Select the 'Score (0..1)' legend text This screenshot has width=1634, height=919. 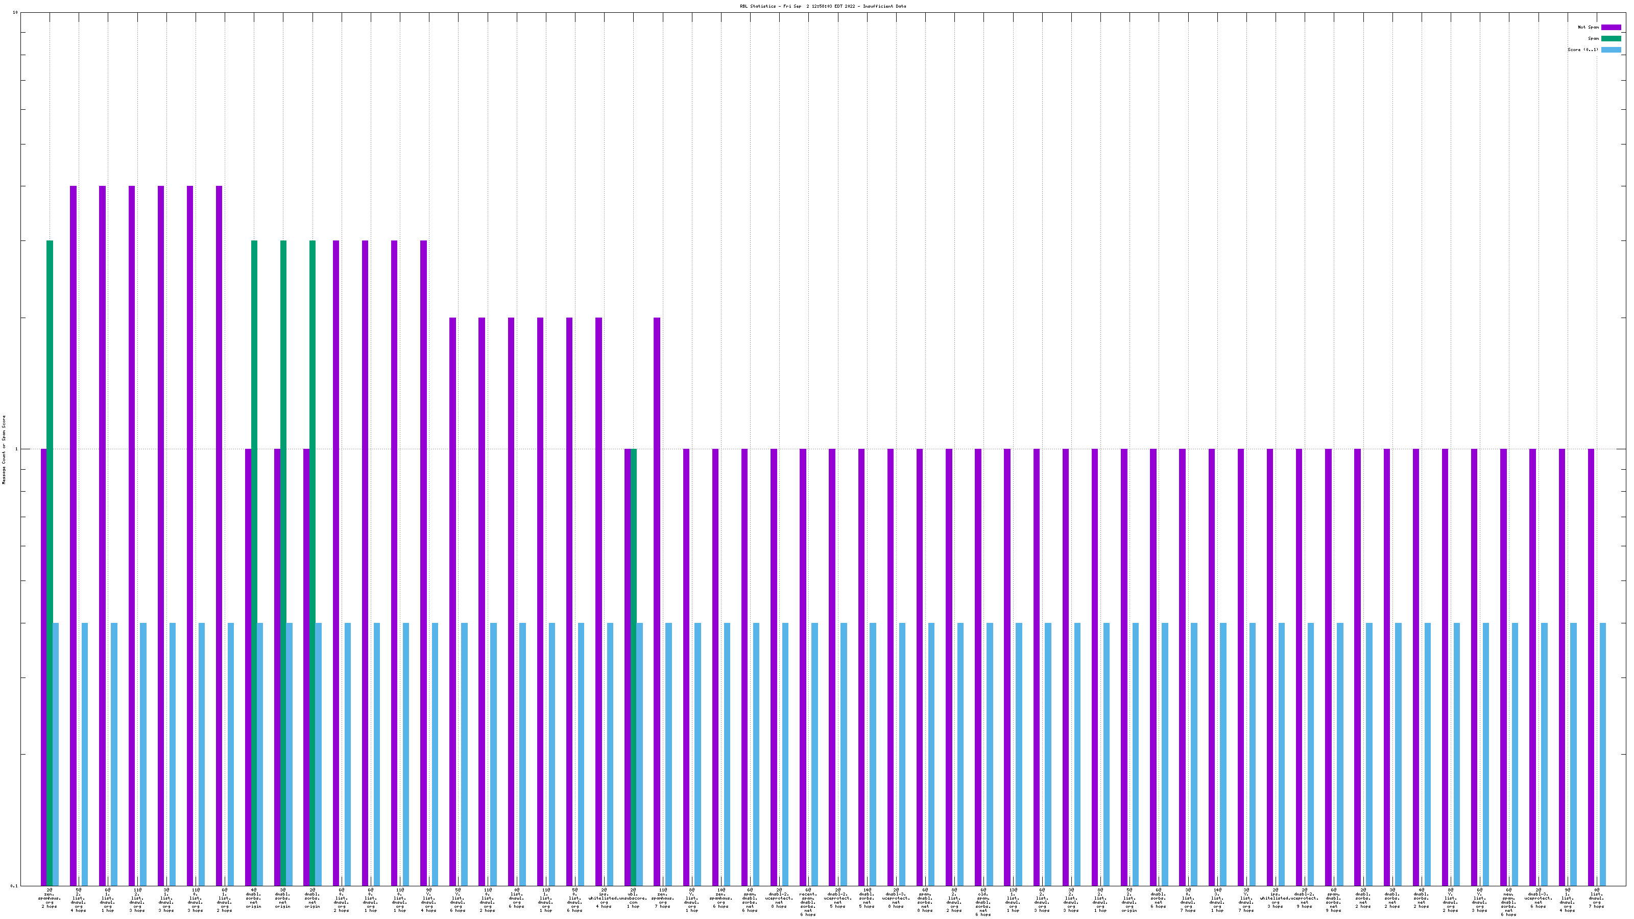[x=1582, y=50]
